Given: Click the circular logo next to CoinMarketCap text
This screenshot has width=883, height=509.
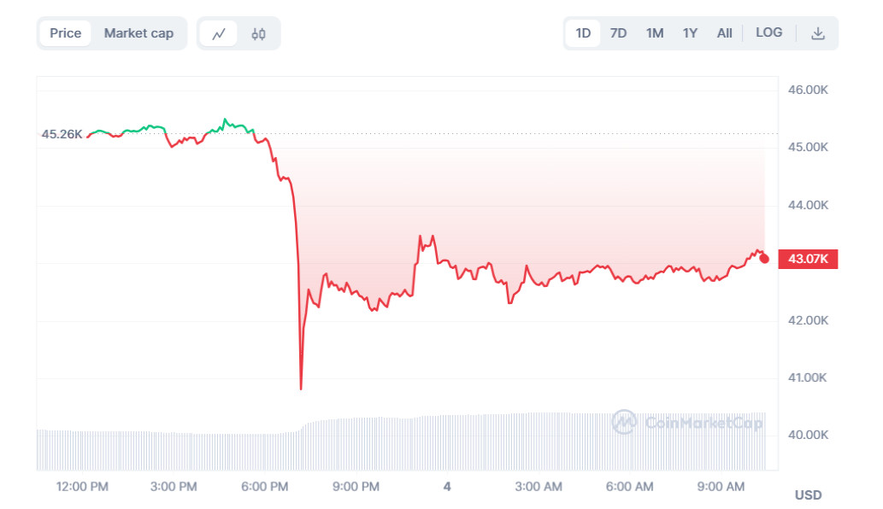Looking at the screenshot, I should (x=626, y=421).
